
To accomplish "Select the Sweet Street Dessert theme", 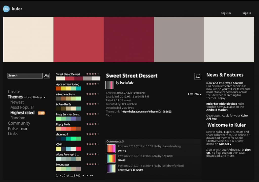I will (x=68, y=74).
